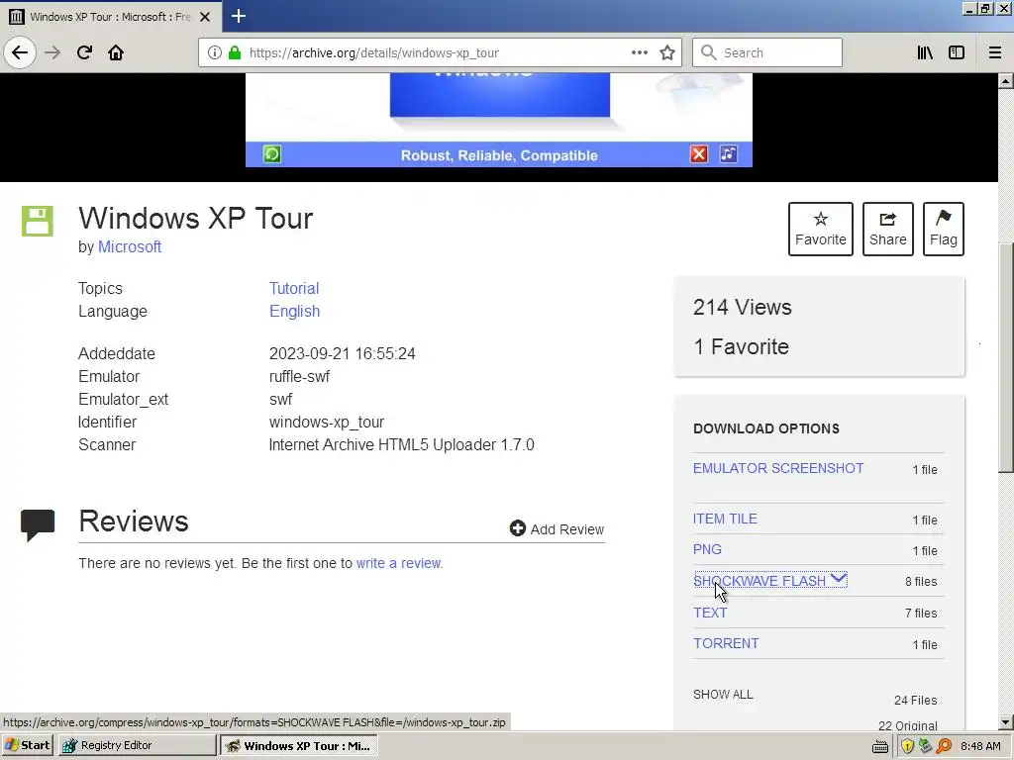Flag this item
1014x760 pixels.
(x=944, y=229)
